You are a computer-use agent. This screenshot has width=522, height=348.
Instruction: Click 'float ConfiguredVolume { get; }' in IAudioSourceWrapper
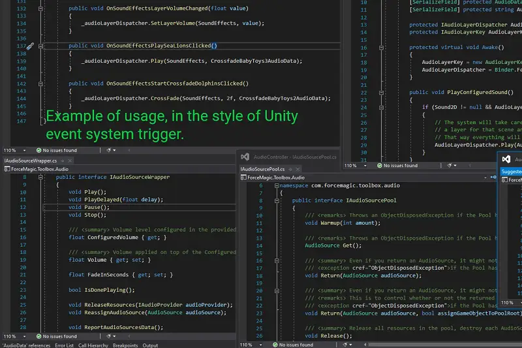pos(117,238)
